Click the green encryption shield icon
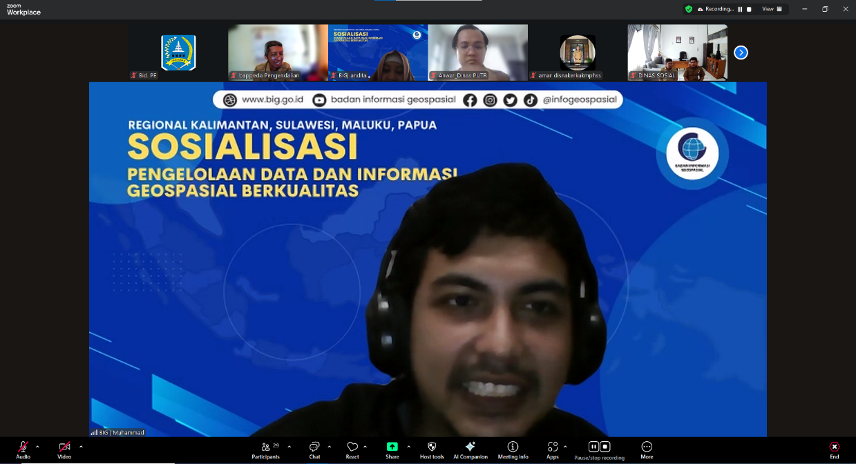Screen dimensions: 856x464 click(x=689, y=9)
